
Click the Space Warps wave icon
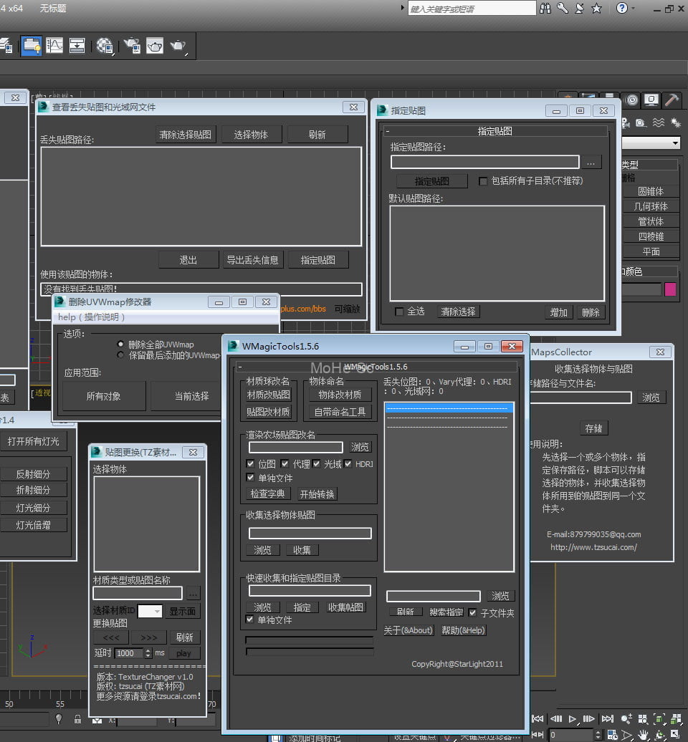(658, 122)
